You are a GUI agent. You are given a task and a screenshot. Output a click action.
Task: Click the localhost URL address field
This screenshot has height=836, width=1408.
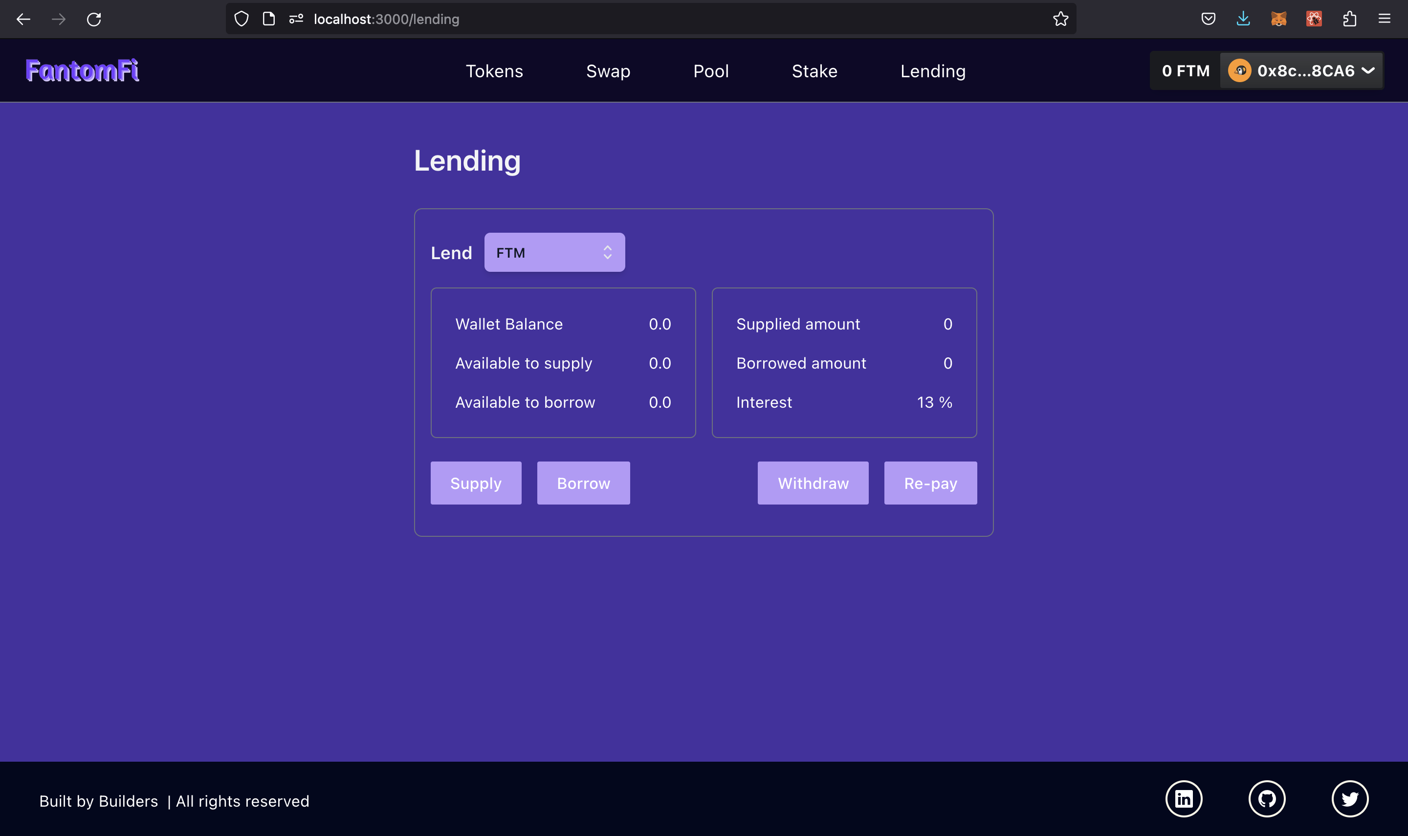click(619, 19)
